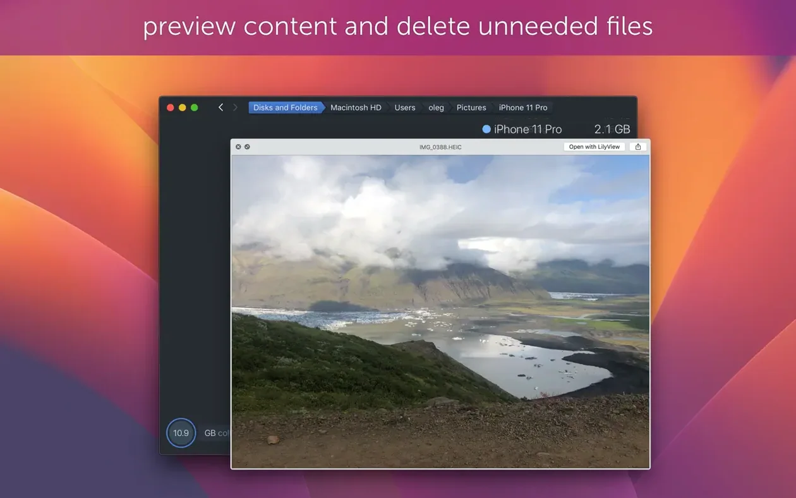Click the iPhone 11 Pro folder title
Screen dimensions: 796x498
click(x=528, y=129)
